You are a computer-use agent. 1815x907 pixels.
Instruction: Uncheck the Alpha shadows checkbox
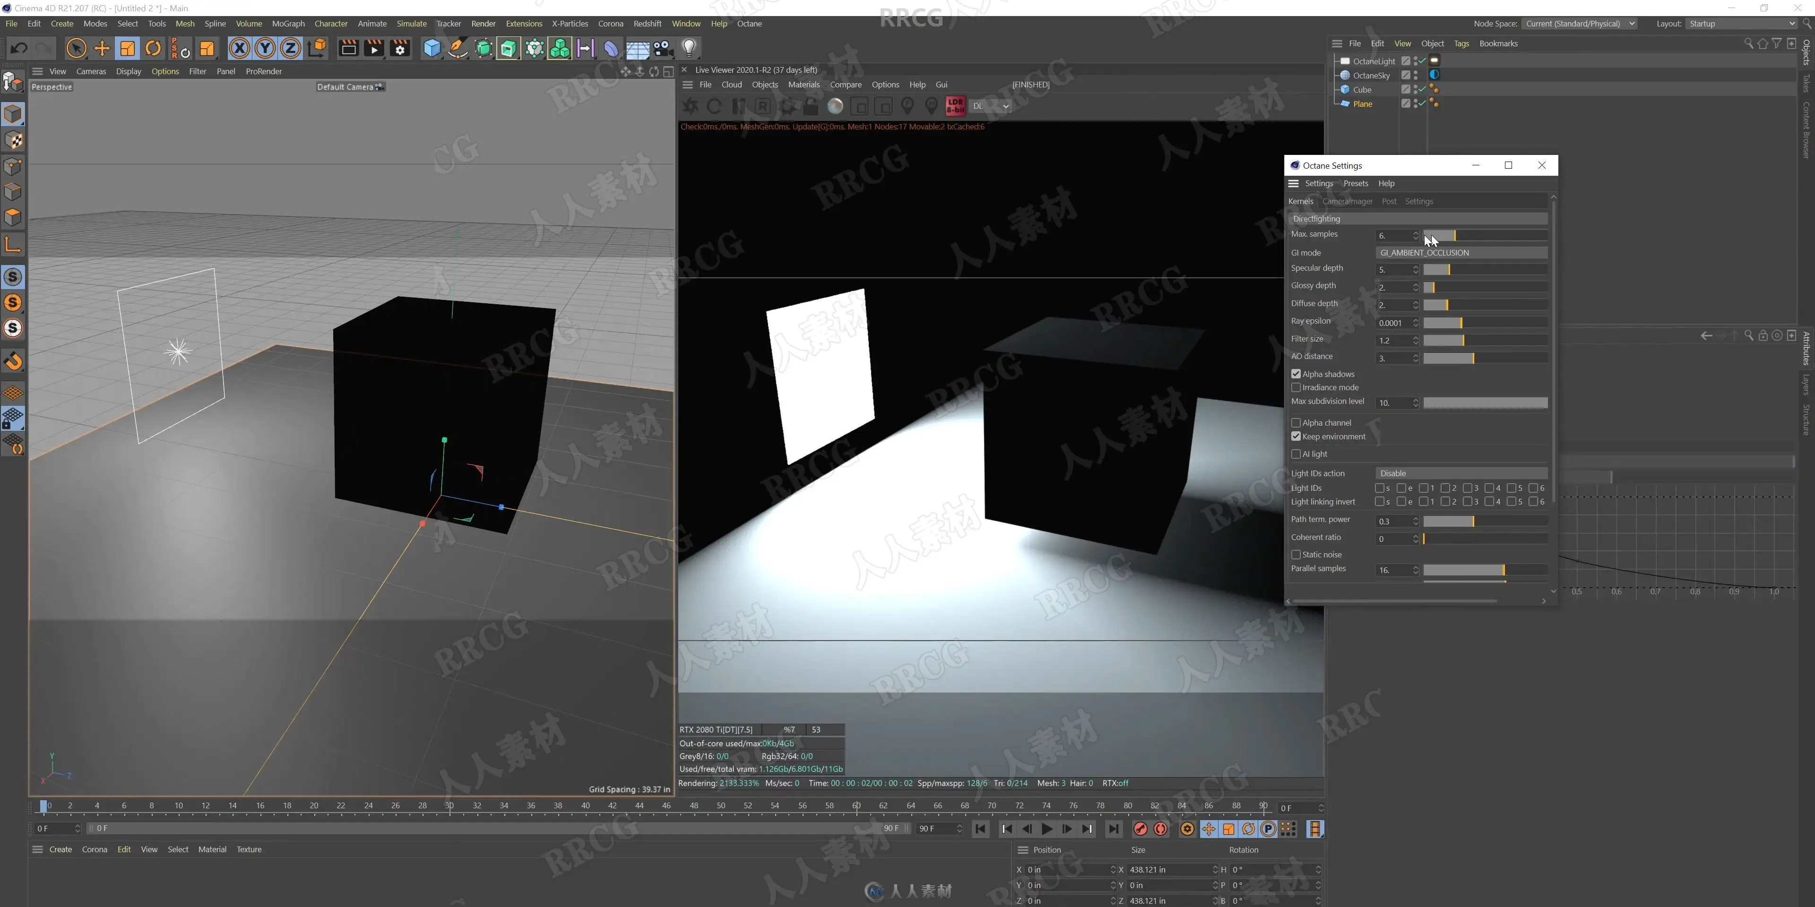point(1296,374)
